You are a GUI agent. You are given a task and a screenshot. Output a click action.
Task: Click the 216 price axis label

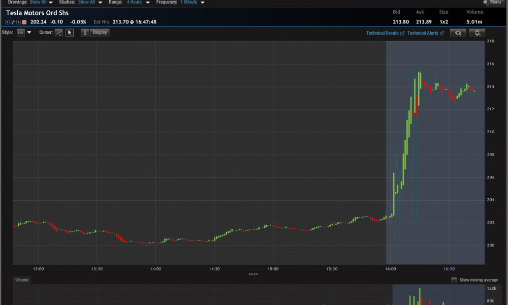pos(491,64)
